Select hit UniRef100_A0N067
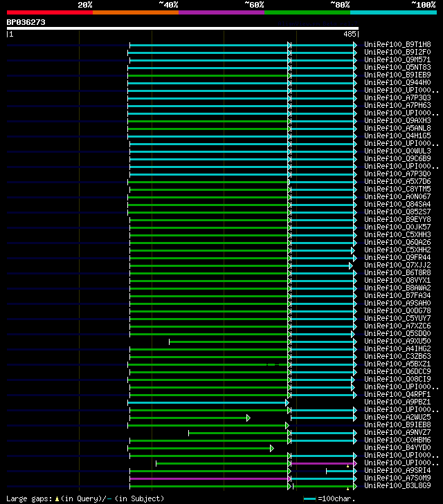This screenshot has width=443, height=504. coord(397,197)
